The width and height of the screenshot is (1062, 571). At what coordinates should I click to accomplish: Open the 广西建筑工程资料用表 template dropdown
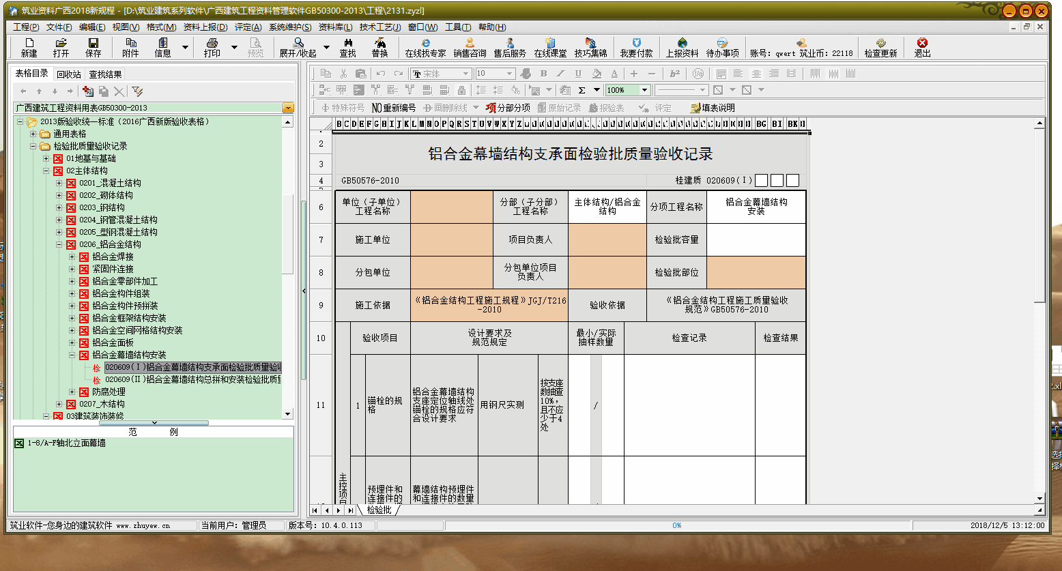[x=288, y=108]
